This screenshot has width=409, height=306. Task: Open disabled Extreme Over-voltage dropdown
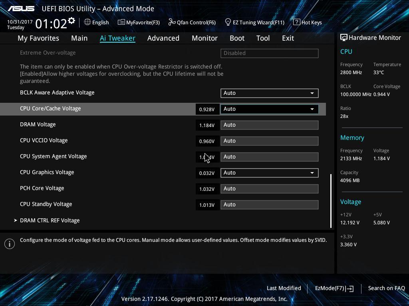270,53
